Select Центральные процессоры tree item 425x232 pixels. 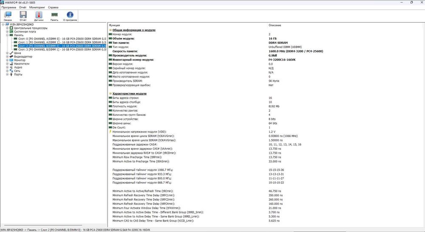(x=31, y=28)
